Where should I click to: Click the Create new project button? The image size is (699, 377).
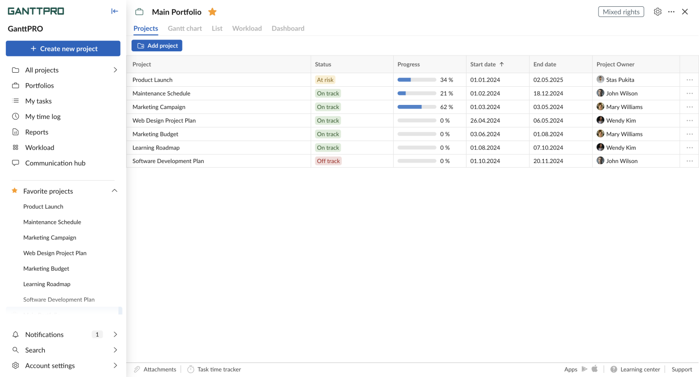(63, 49)
